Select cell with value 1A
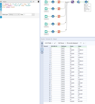 click(x=82, y=48)
